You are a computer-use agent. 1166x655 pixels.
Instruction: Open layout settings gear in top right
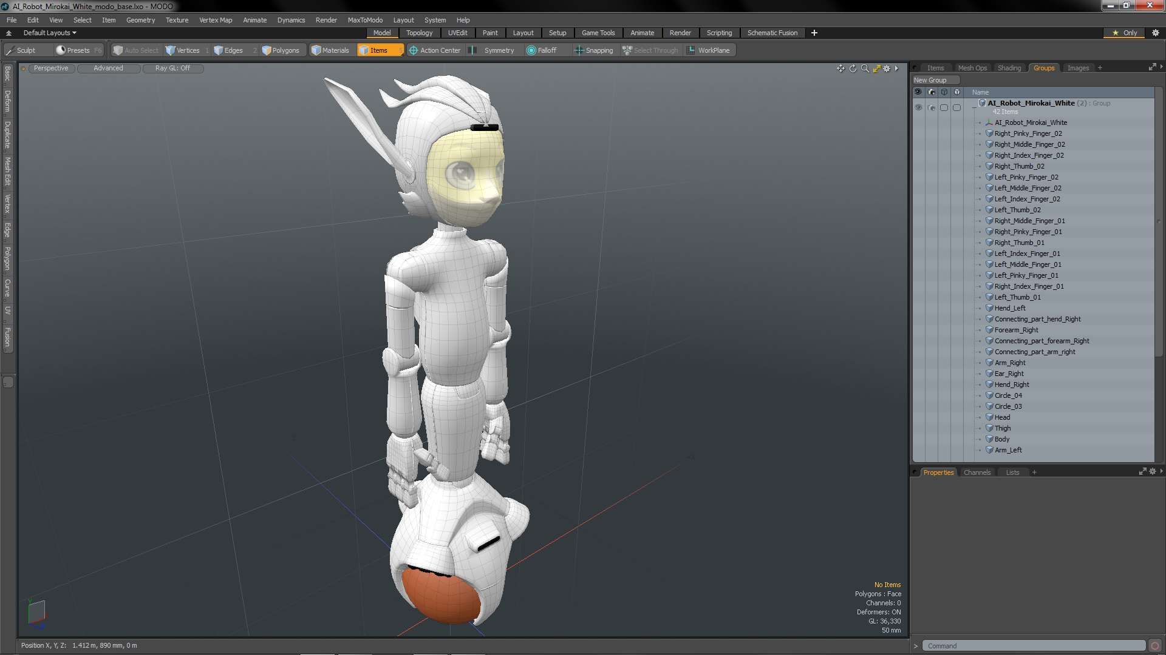[x=1156, y=33]
